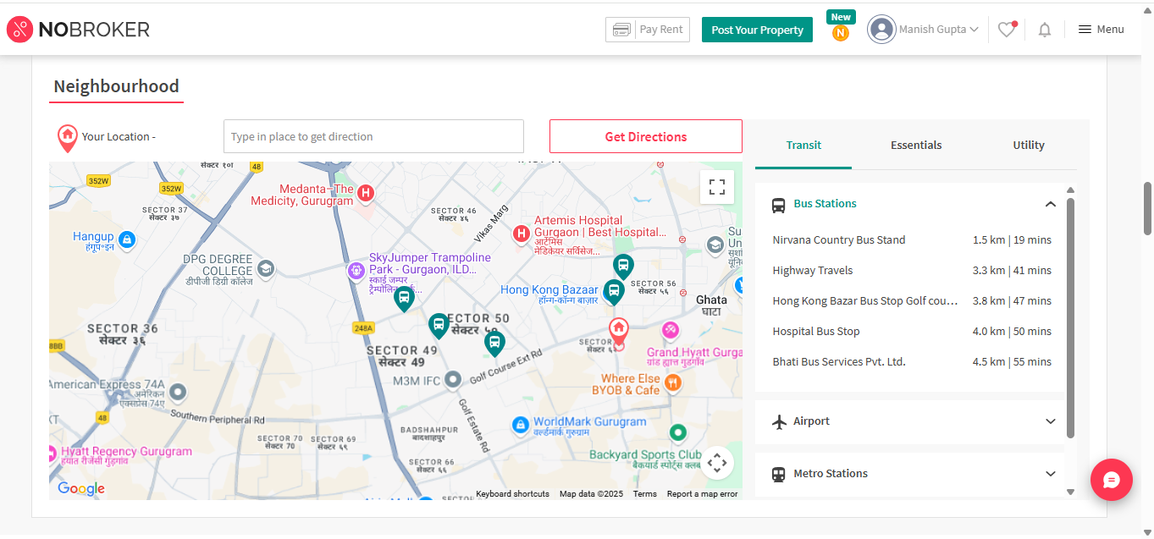The height and width of the screenshot is (539, 1154).
Task: Click the Pay Rent button text
Action: pyautogui.click(x=661, y=30)
